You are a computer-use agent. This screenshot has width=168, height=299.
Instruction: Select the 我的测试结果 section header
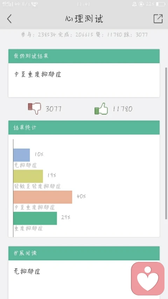pos(84,56)
